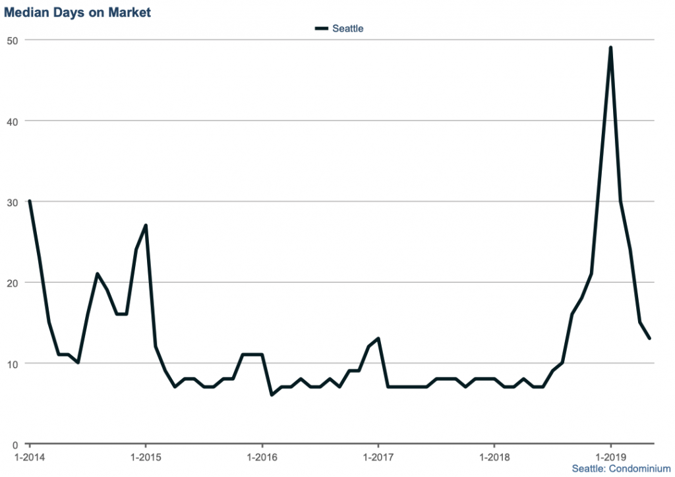Select the 1-2018 x-axis label
The height and width of the screenshot is (477, 675).
(x=494, y=456)
